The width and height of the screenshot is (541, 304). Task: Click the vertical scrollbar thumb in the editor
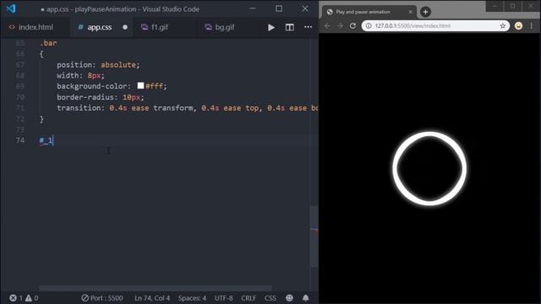(x=314, y=236)
